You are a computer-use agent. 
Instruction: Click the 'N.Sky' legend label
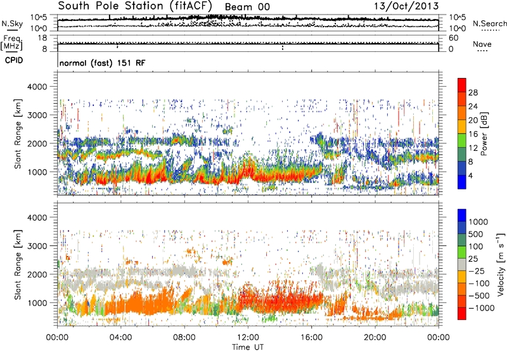click(12, 23)
